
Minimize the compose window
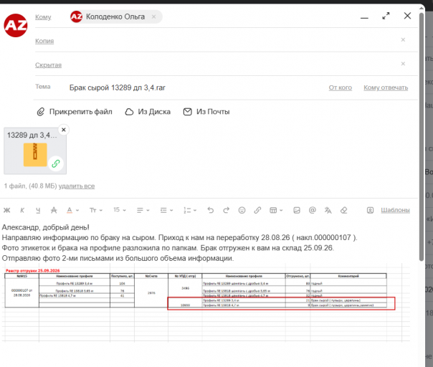coord(364,18)
